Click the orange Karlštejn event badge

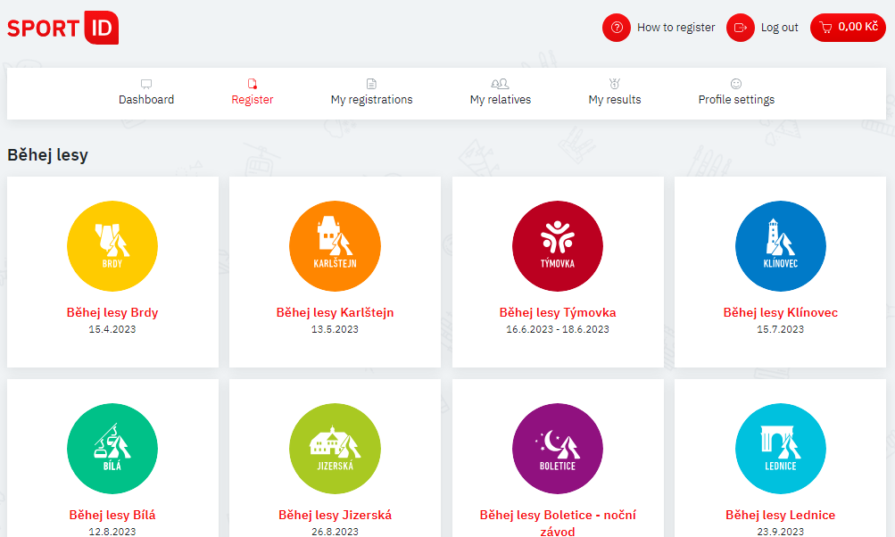[335, 246]
